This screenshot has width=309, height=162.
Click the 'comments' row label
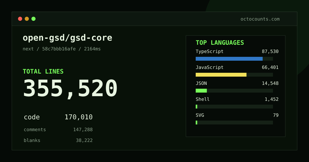(x=35, y=130)
